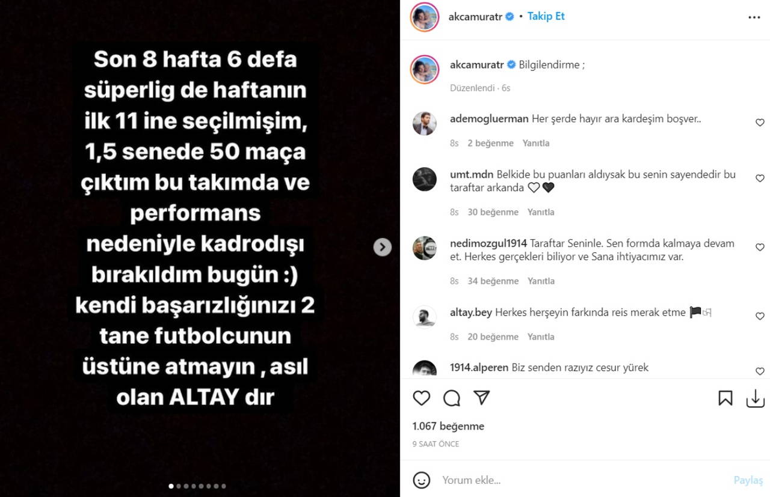Like umt.mdn's comment with its heart
Viewport: 770px width, 497px height.
coord(760,178)
